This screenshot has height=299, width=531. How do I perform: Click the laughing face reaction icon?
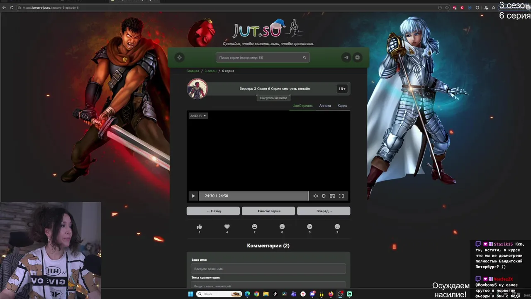(255, 227)
